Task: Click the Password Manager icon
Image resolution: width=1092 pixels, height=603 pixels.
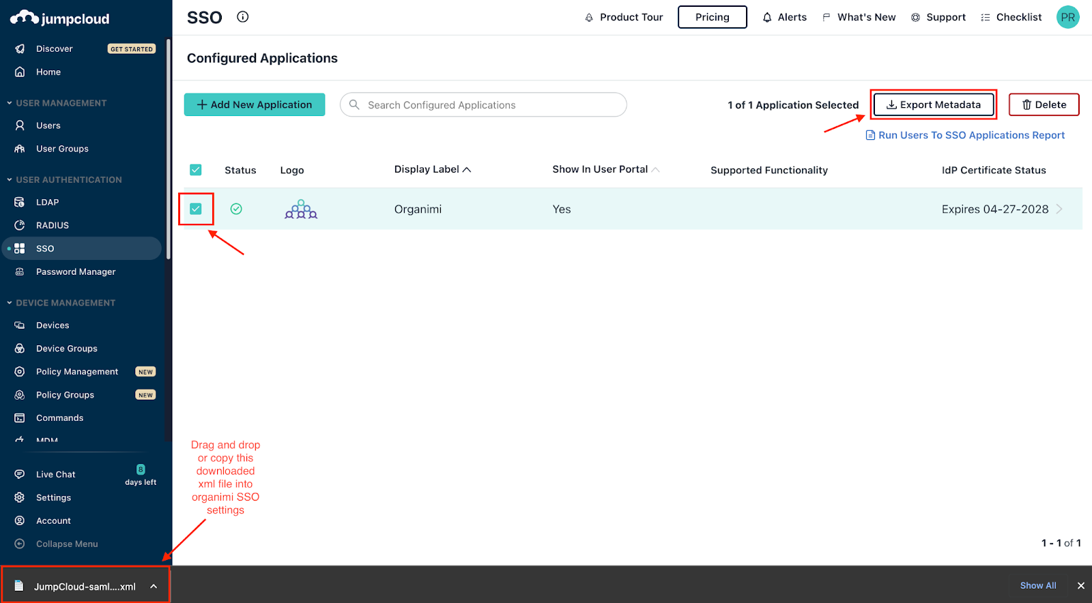Action: 20,271
